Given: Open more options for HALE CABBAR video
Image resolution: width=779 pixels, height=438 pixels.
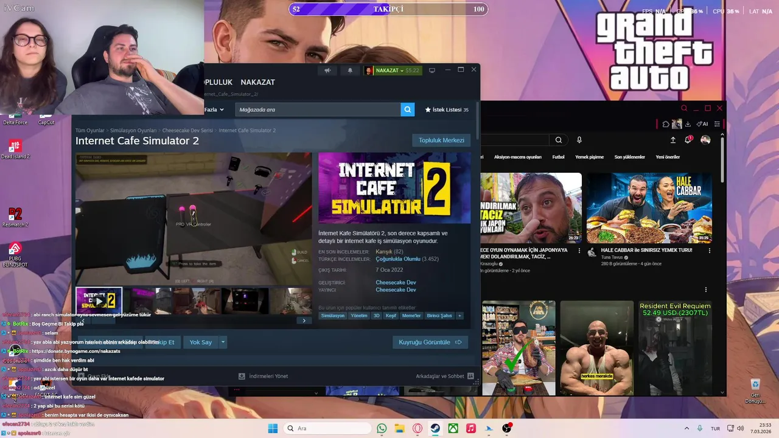Looking at the screenshot, I should click(x=709, y=251).
